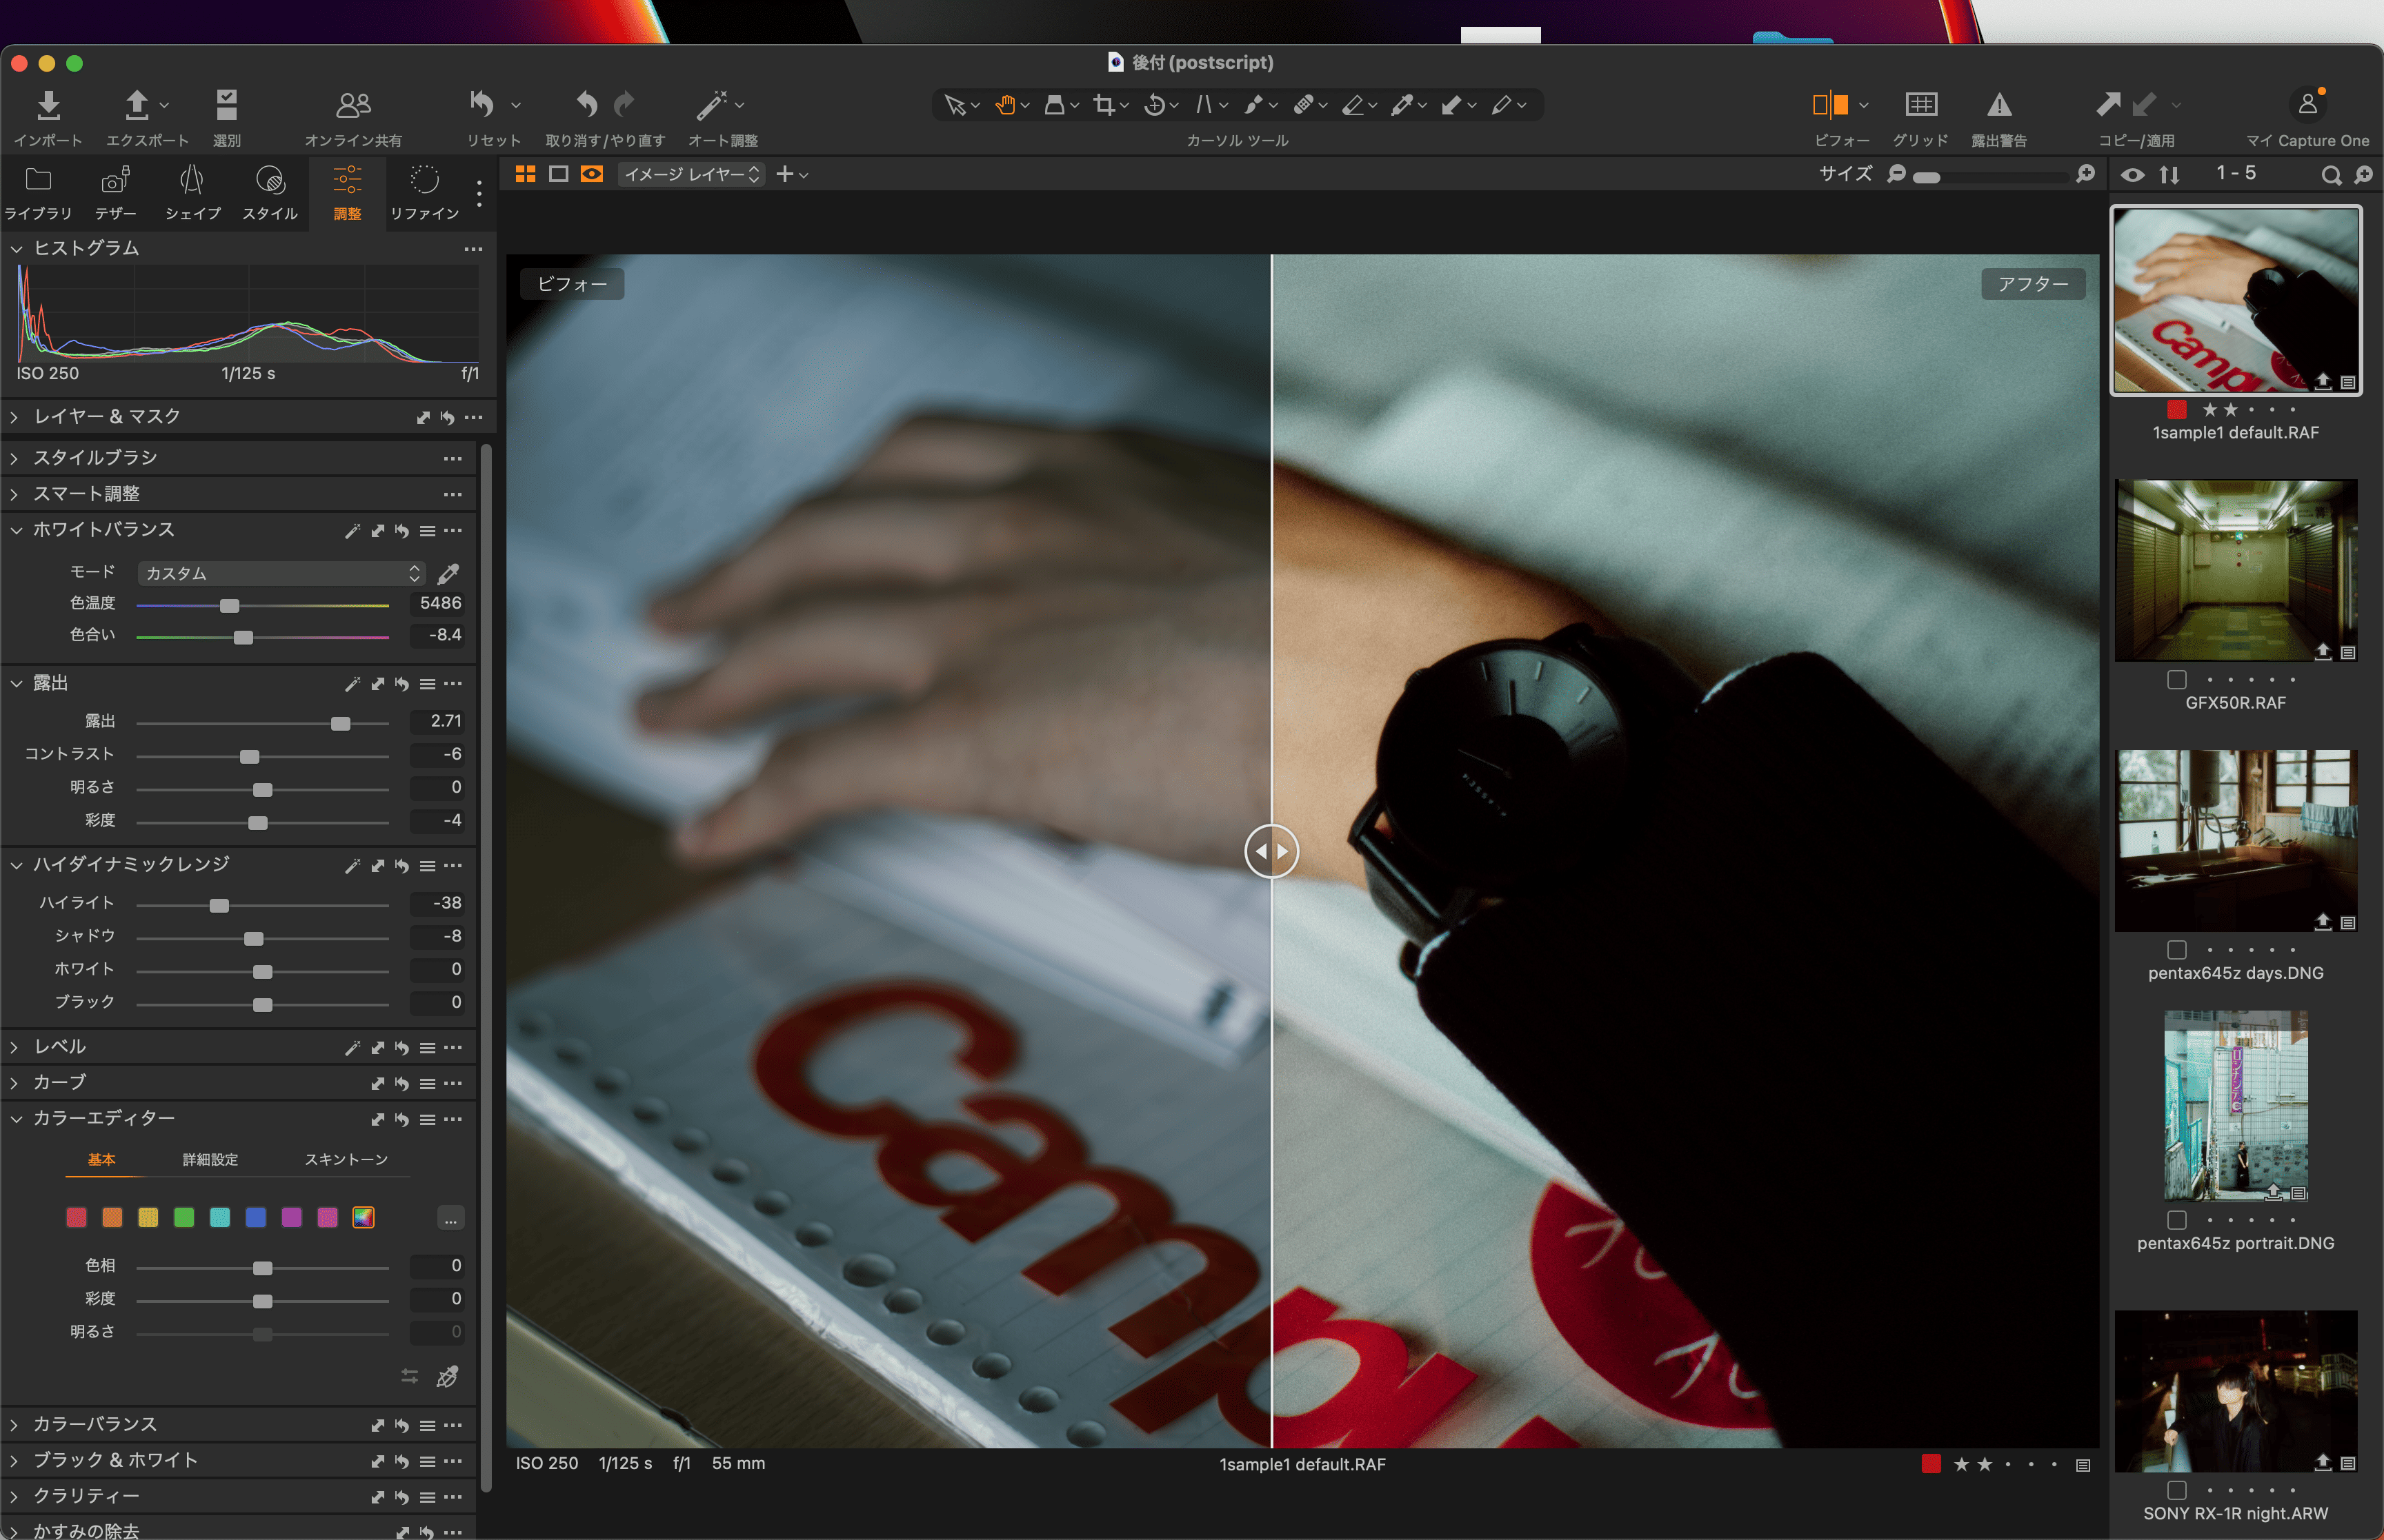Toggle the ビフォー before/after view icon
The height and width of the screenshot is (1540, 2384).
[x=1830, y=104]
